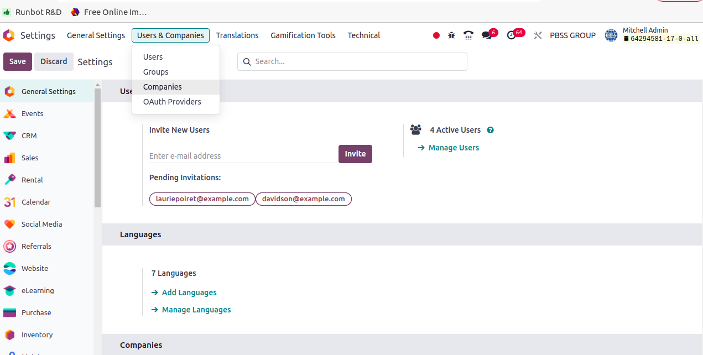Click the Rental sidebar icon
The width and height of the screenshot is (703, 355).
[9, 180]
